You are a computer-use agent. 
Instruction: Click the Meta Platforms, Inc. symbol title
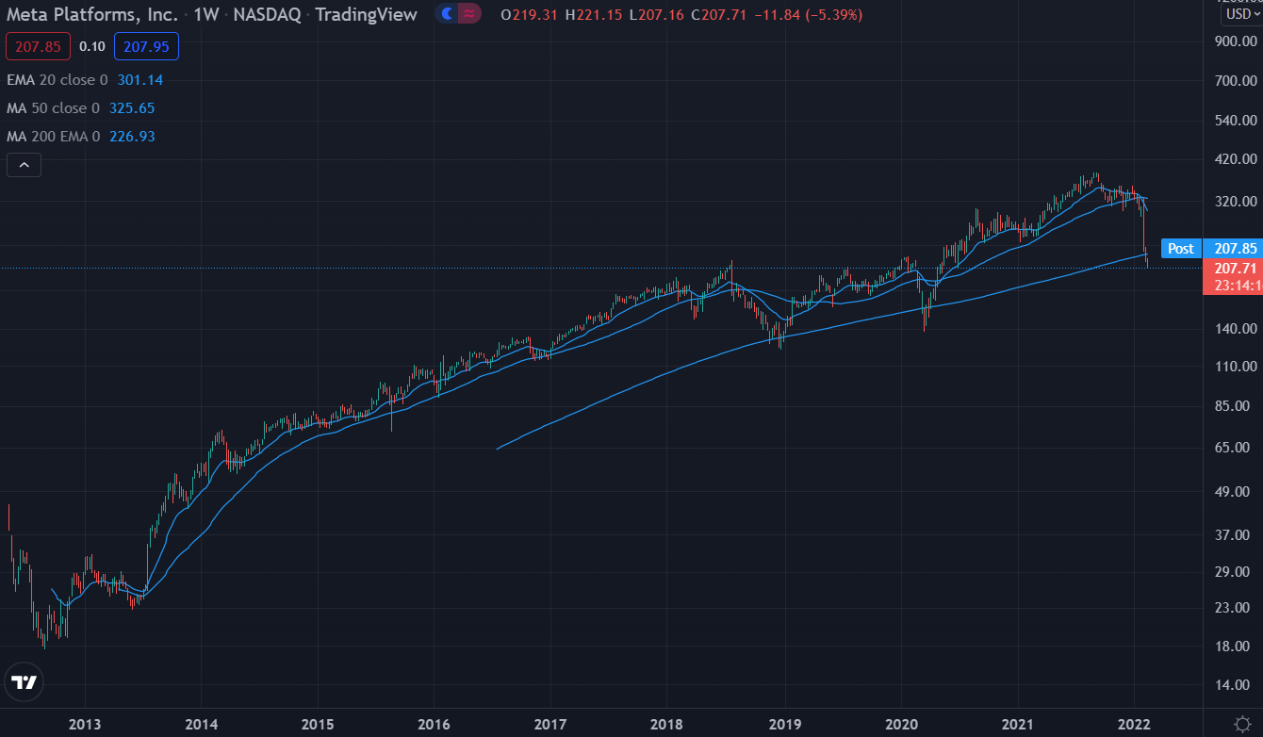[x=92, y=15]
